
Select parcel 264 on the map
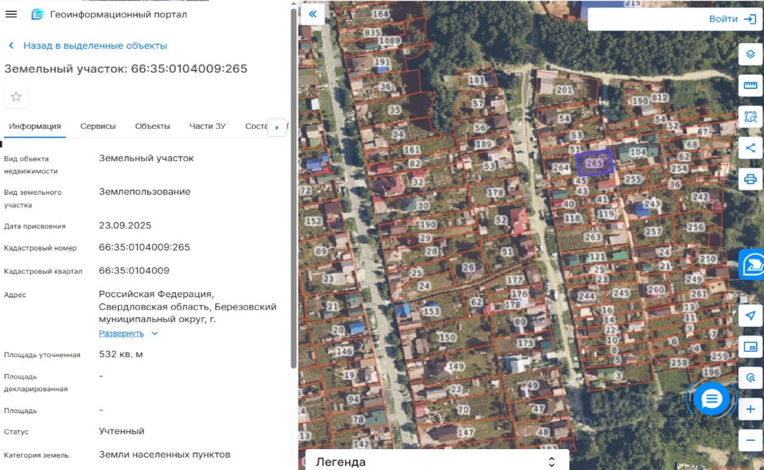point(560,168)
